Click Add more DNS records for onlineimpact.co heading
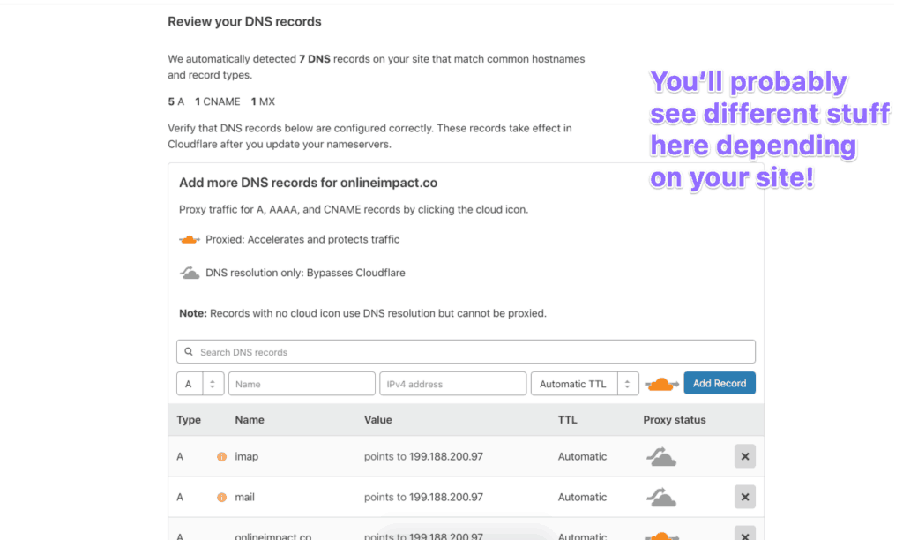The height and width of the screenshot is (540, 903). tap(308, 183)
